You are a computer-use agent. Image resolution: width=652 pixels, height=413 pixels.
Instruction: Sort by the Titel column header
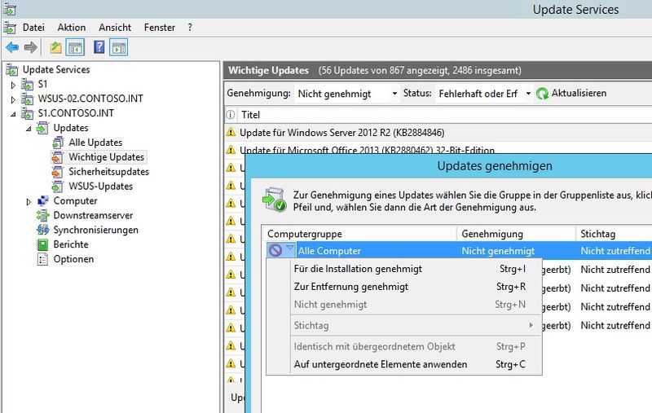point(251,115)
